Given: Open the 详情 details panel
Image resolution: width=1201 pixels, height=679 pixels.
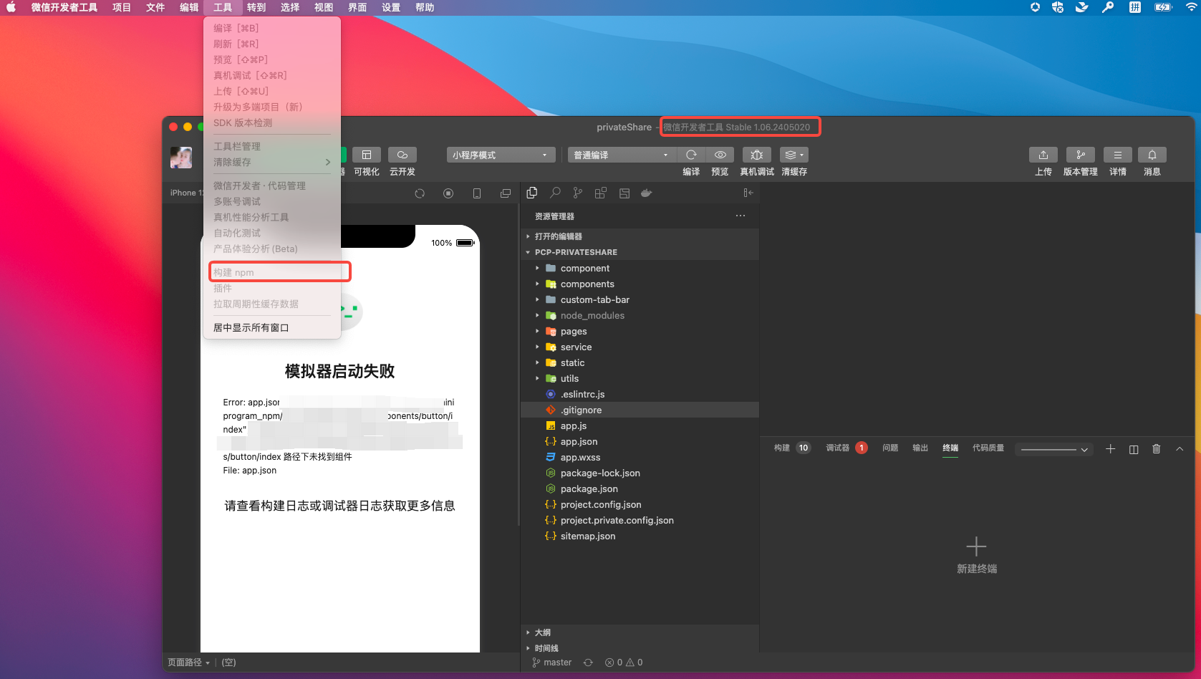Looking at the screenshot, I should (1118, 155).
